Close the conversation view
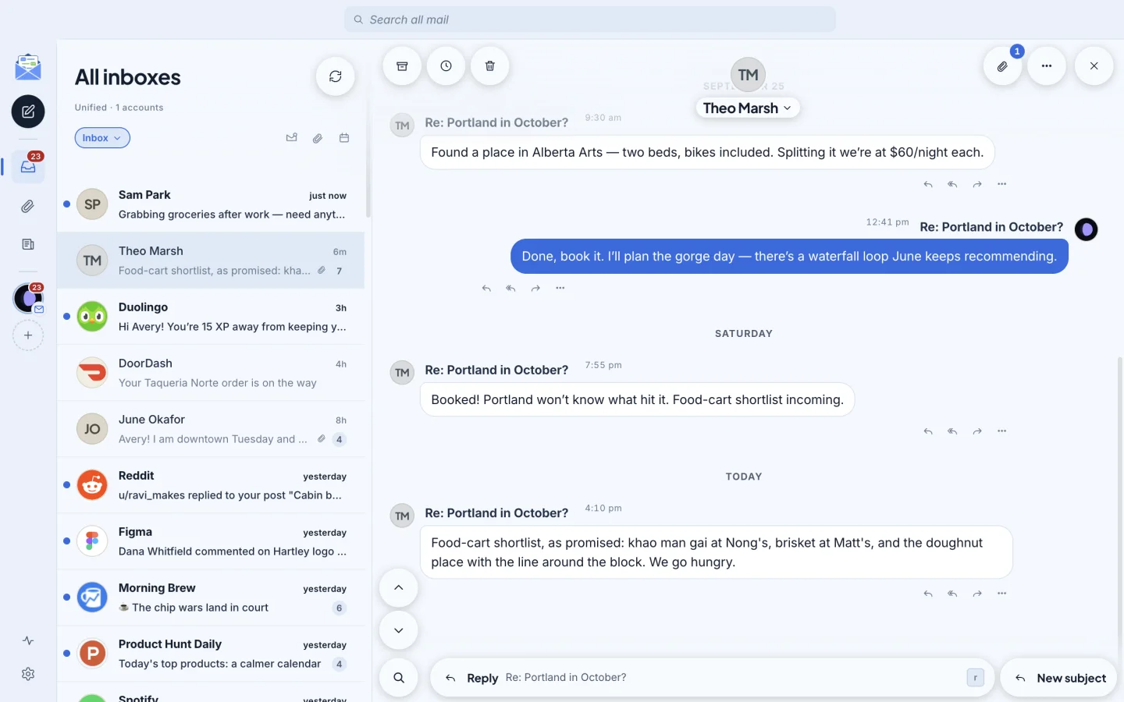 tap(1094, 66)
